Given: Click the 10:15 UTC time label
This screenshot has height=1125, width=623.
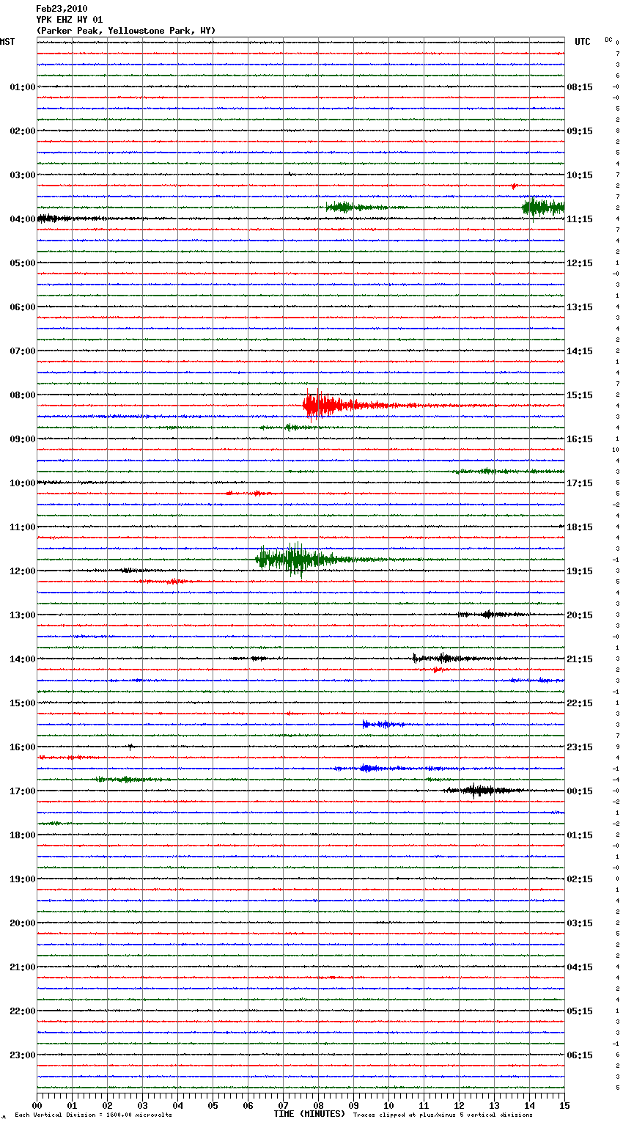Looking at the screenshot, I should (580, 175).
